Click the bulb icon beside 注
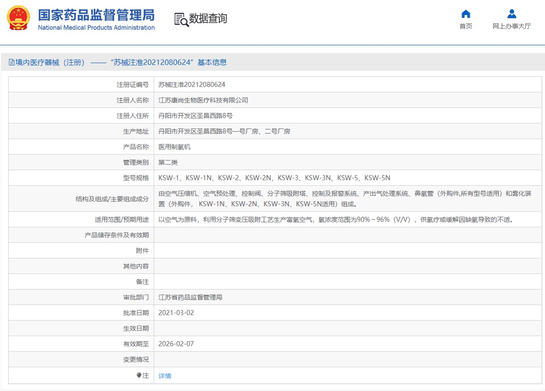This screenshot has height=391, width=545. [x=139, y=375]
